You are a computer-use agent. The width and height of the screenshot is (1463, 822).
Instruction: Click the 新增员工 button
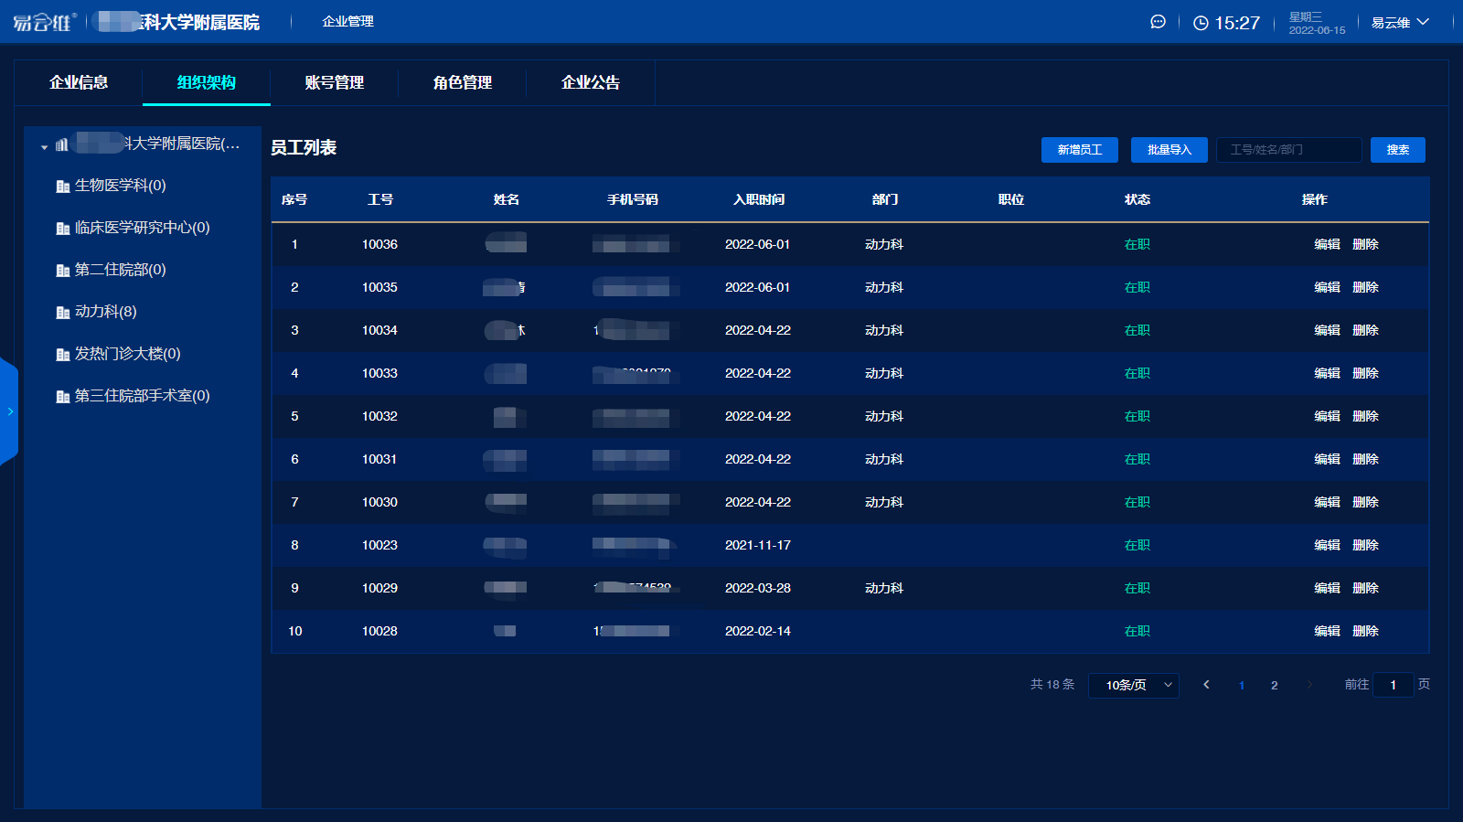click(1079, 150)
